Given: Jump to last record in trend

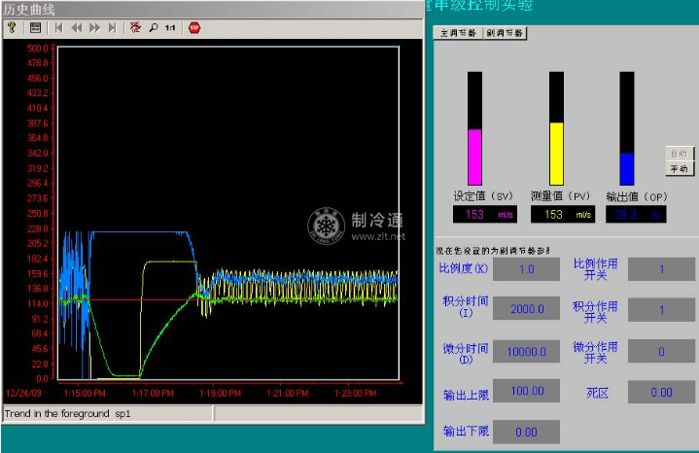Looking at the screenshot, I should pos(112,28).
